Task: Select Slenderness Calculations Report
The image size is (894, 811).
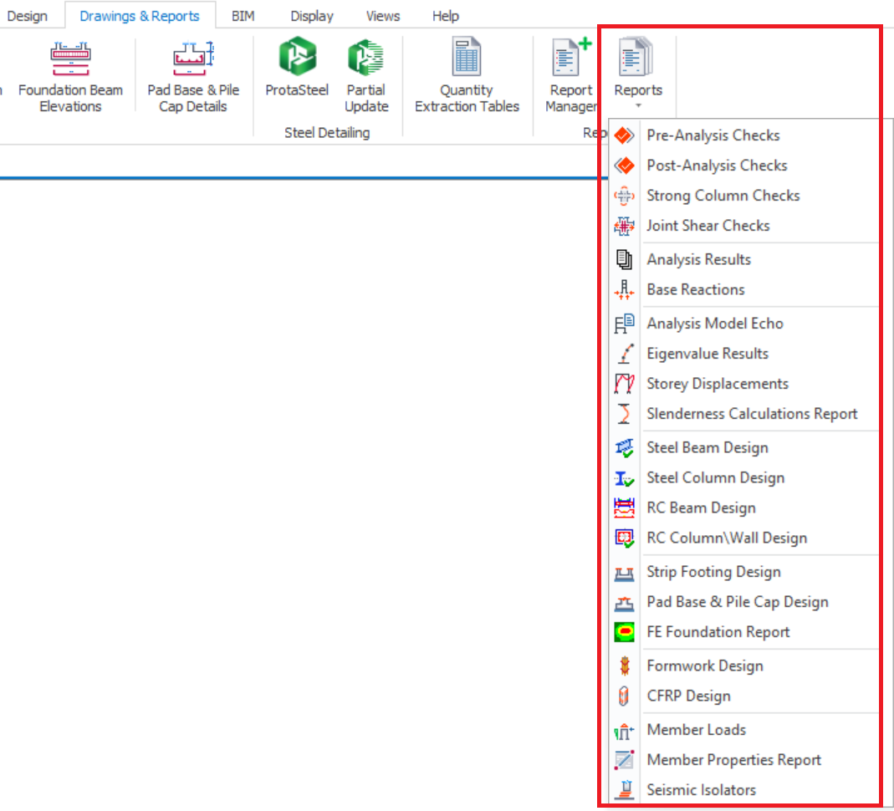Action: click(x=752, y=414)
